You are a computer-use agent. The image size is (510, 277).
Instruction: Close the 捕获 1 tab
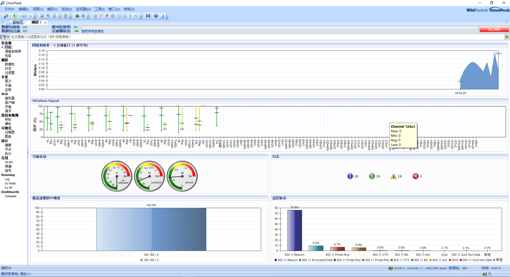(45, 23)
